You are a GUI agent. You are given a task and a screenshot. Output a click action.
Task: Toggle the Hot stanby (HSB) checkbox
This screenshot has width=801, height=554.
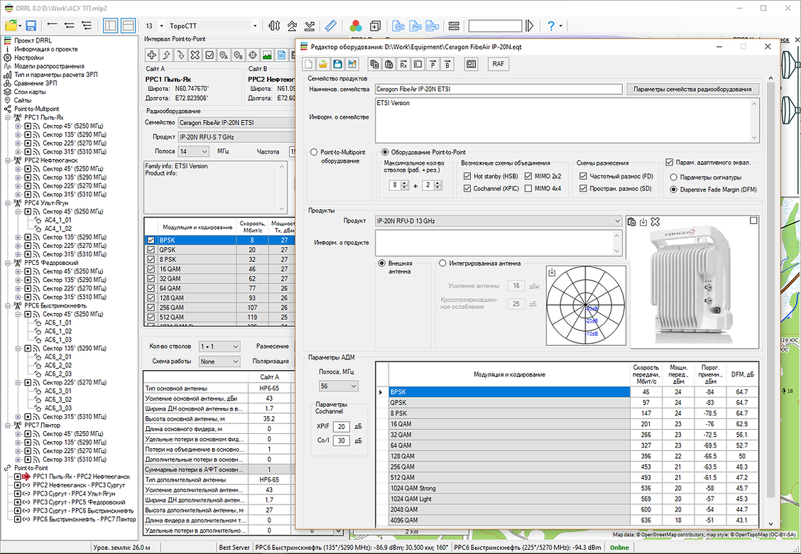coord(467,176)
